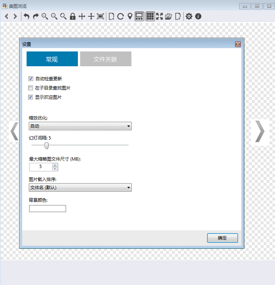
Task: Click the 背景颜色 color box
Action: tap(47, 208)
